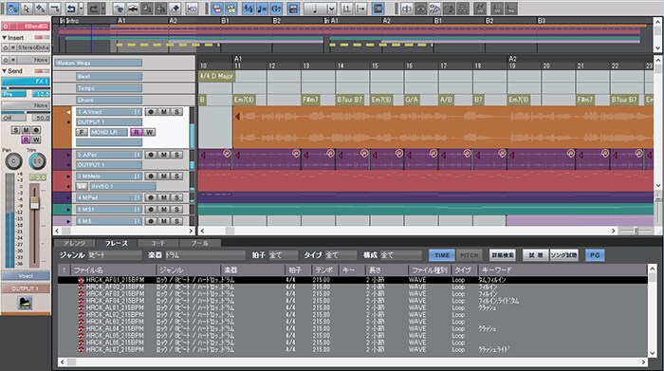Open the タイプ type filter dropdown

click(x=341, y=255)
